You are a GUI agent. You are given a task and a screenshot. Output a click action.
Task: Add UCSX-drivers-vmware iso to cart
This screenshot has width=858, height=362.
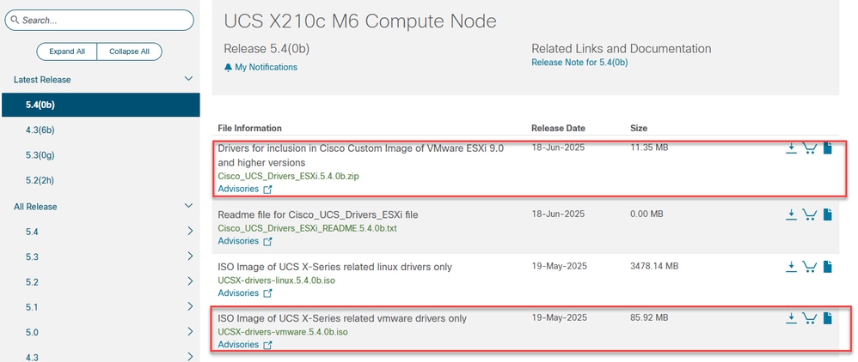click(x=809, y=317)
